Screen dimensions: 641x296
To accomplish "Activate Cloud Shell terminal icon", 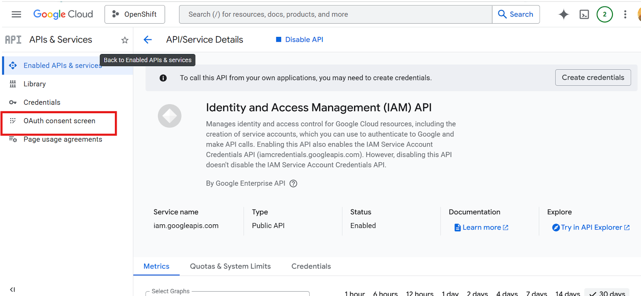I will coord(584,15).
